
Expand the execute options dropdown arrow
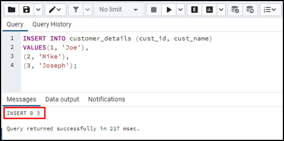pyautogui.click(x=181, y=10)
